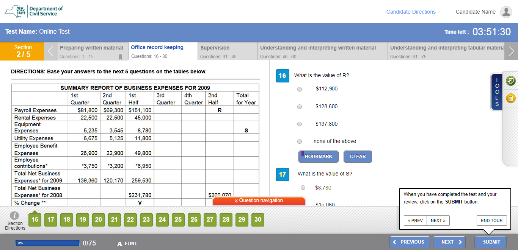Expand the TOOLS side panel
Screen dimensions: 518x250
click(x=496, y=92)
